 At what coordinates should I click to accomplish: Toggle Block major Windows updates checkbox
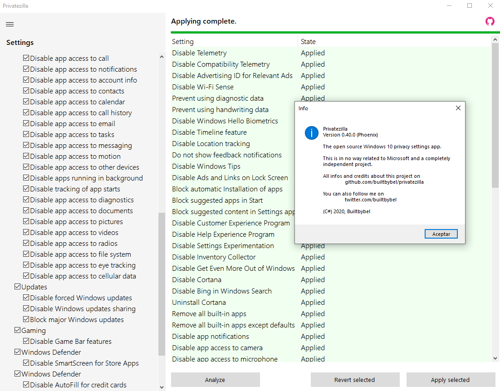click(x=26, y=319)
